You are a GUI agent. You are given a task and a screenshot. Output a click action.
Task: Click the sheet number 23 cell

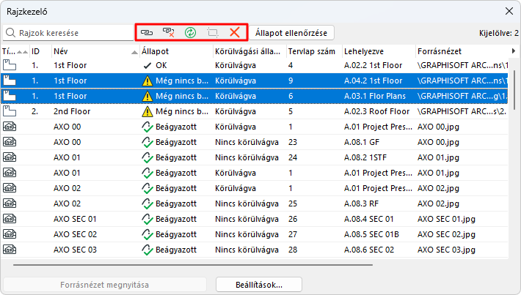coord(292,142)
